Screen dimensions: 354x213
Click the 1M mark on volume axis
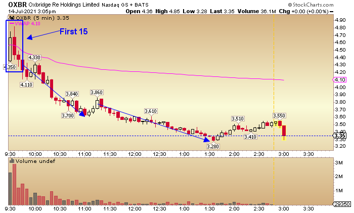pyautogui.click(x=339, y=191)
